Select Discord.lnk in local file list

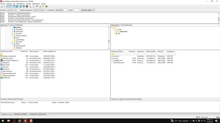pos(6,65)
